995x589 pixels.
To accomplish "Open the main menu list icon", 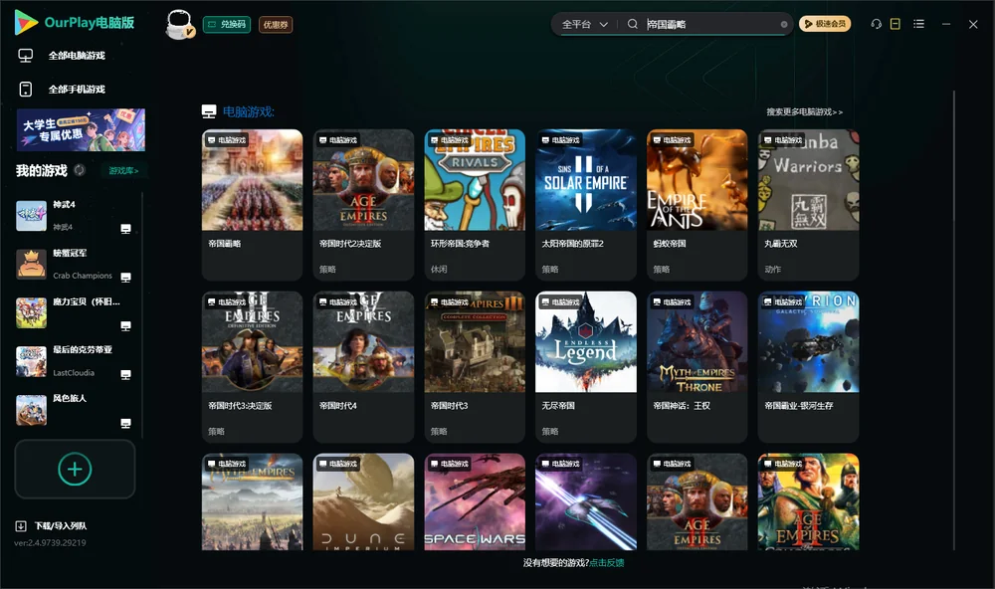I will [918, 24].
